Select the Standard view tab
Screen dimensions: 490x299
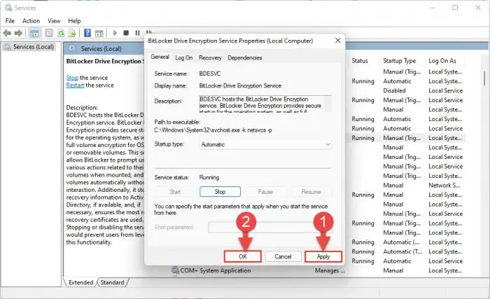112,282
